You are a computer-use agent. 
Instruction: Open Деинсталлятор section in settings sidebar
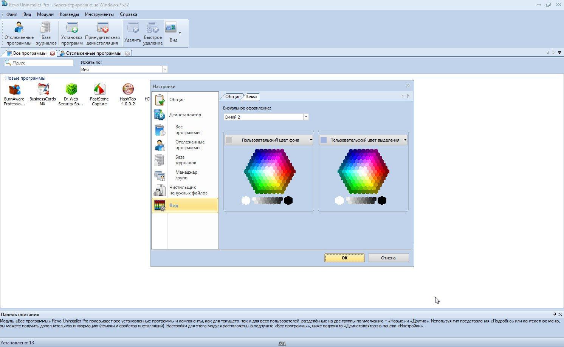[x=185, y=115]
